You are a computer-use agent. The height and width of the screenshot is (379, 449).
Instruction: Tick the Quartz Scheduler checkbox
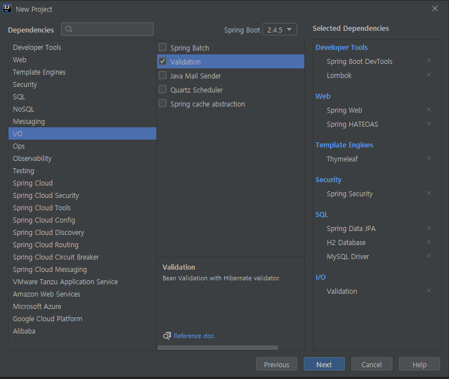coord(163,89)
